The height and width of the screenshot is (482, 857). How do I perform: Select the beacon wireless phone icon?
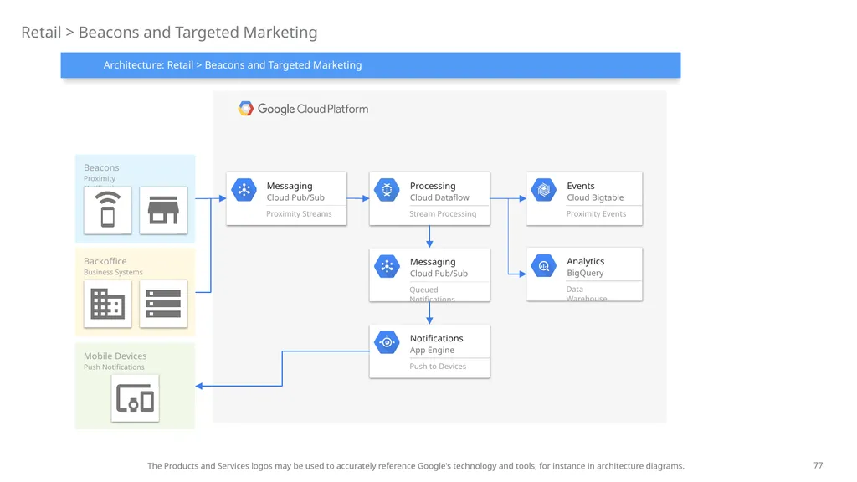tap(108, 210)
